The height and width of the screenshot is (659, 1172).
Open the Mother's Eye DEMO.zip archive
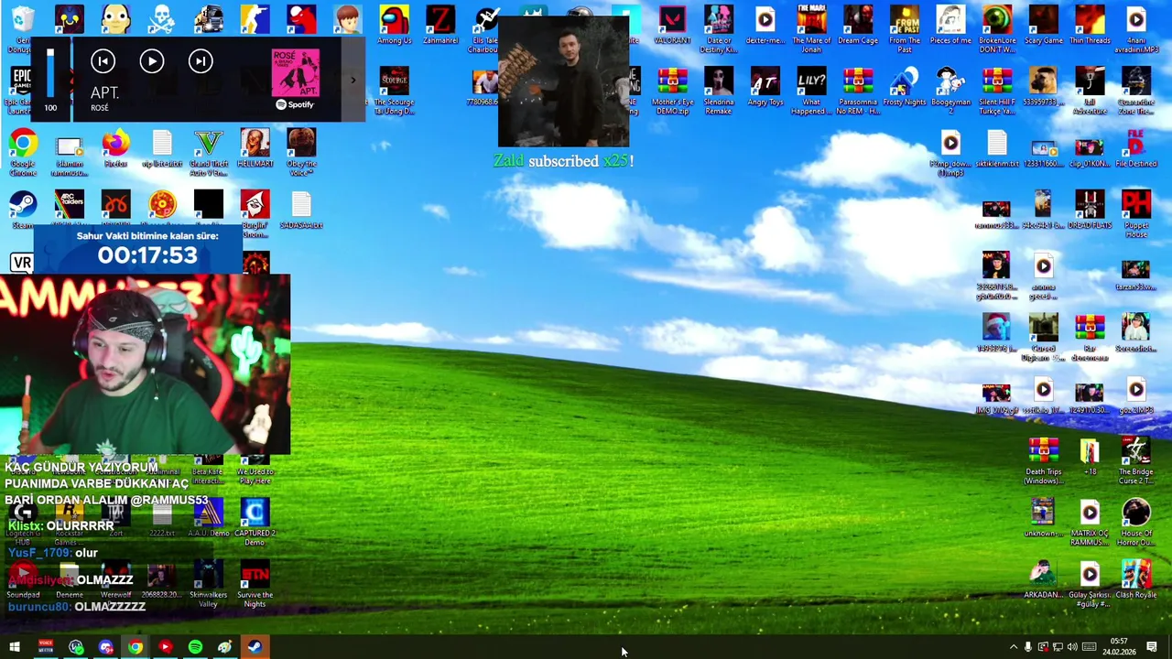point(672,92)
